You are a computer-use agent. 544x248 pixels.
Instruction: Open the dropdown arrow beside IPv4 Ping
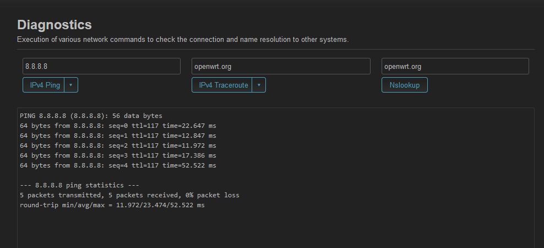tap(71, 85)
